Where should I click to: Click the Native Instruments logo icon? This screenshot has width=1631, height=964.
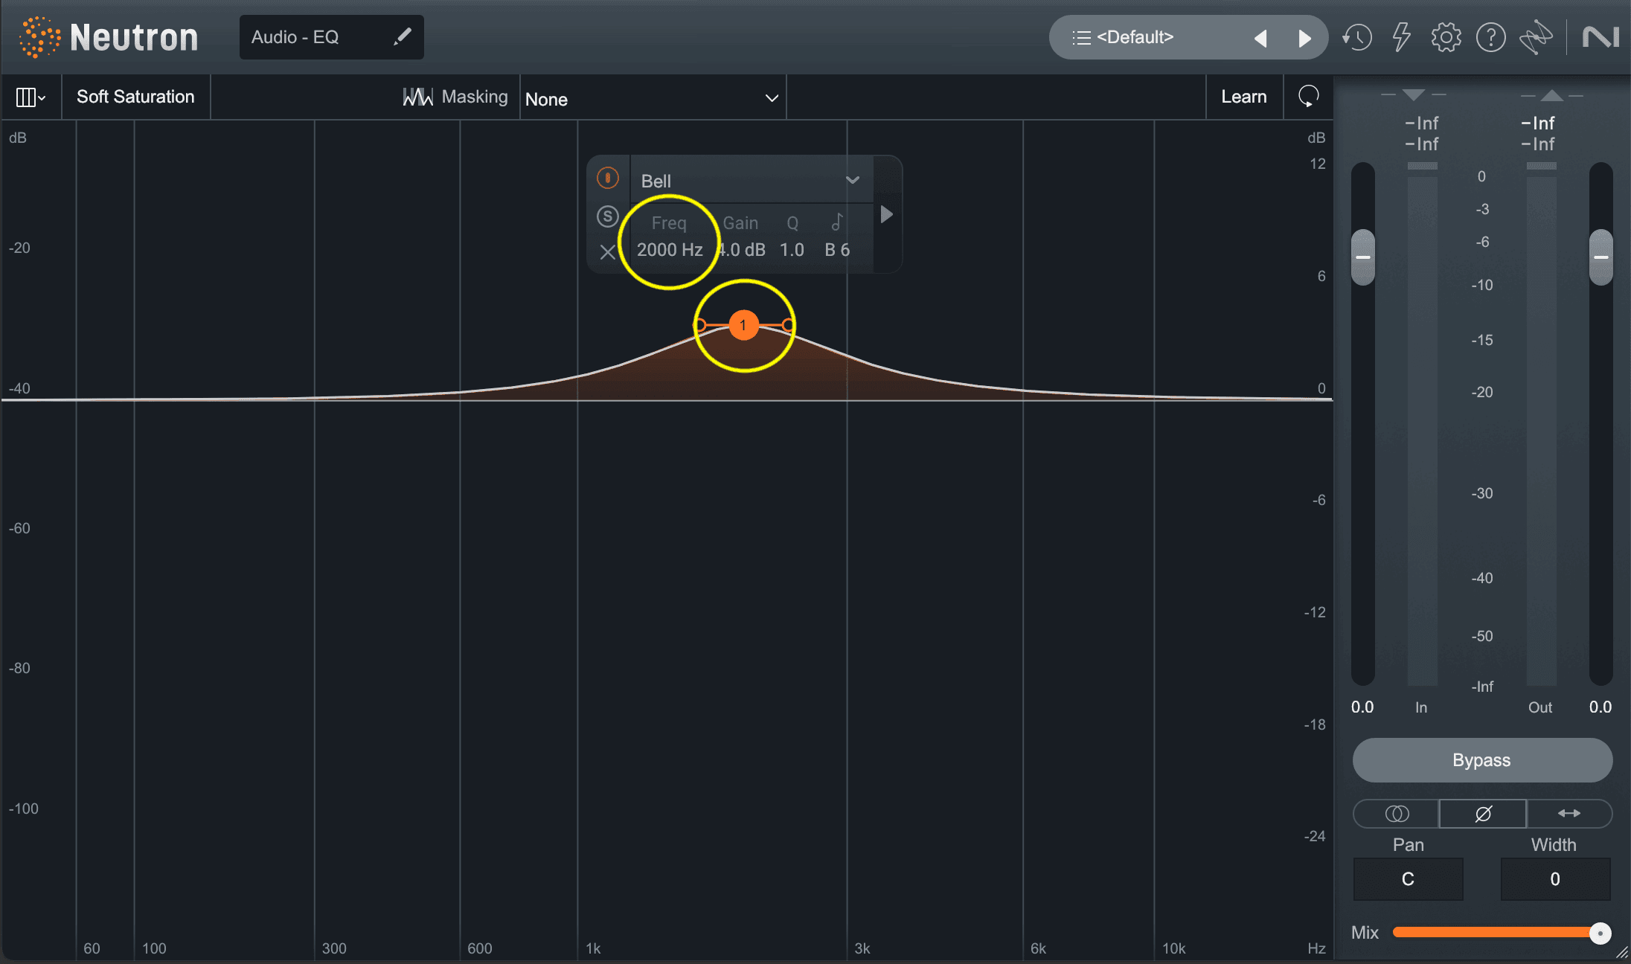coord(1600,37)
